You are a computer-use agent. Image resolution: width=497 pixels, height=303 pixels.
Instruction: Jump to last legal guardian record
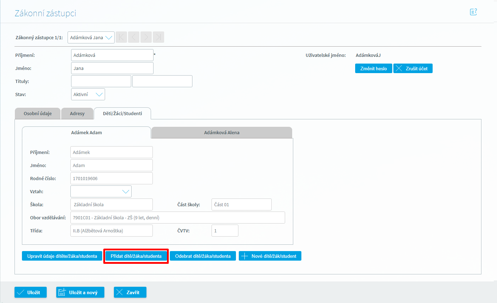[x=158, y=37]
